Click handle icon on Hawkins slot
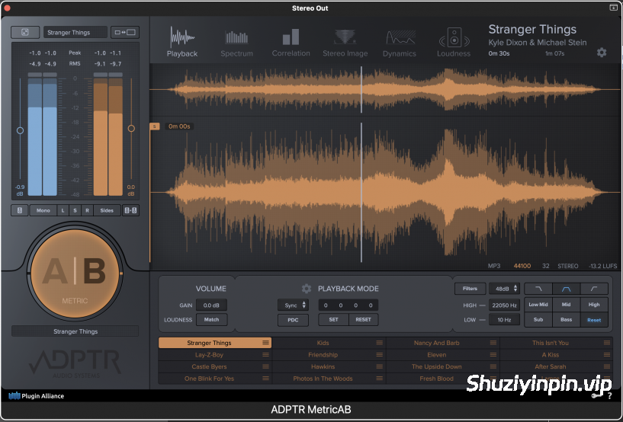Viewport: 623px width, 422px height. point(380,366)
